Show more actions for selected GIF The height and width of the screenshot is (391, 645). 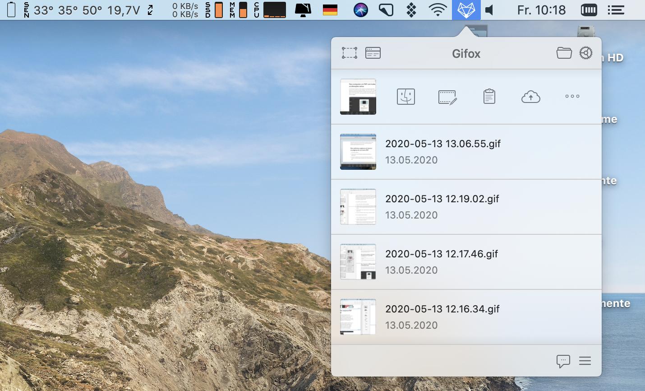tap(572, 96)
